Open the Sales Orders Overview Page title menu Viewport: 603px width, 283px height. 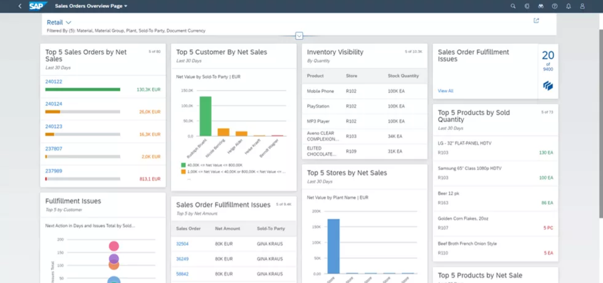(x=91, y=6)
